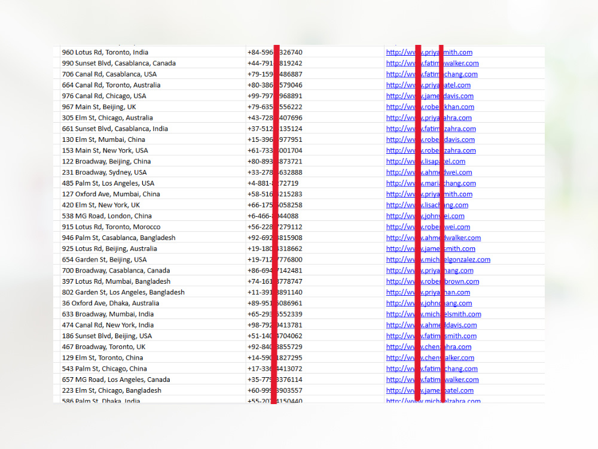Select the '802 Garden St, Los Angeles, Bangladesh' cell

123,293
